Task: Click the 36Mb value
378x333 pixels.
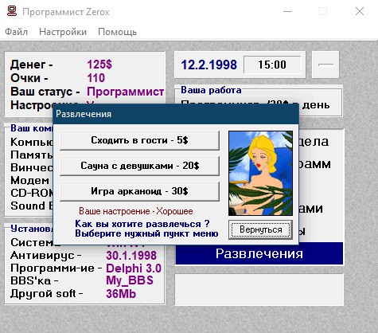Action: point(121,294)
